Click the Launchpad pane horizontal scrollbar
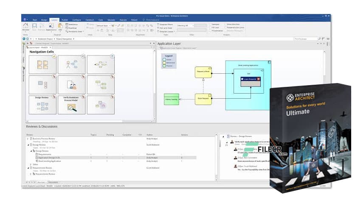 (90, 121)
